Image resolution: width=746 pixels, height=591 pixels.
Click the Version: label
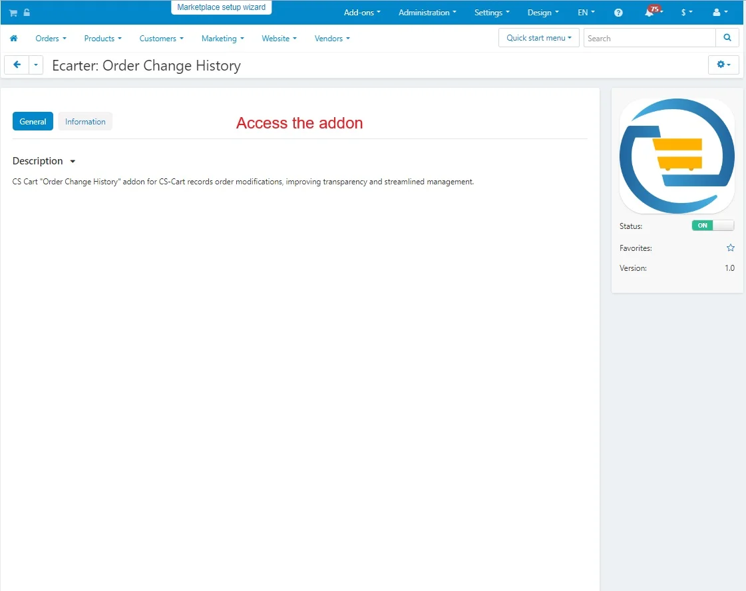633,268
